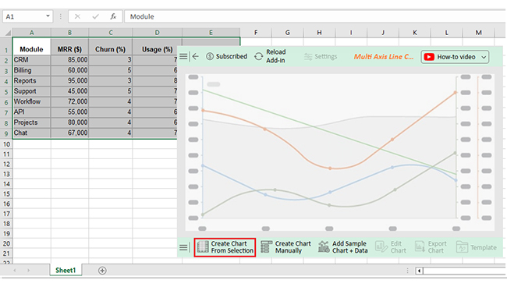
Task: Add Sample Chart + Data
Action: pyautogui.click(x=342, y=247)
